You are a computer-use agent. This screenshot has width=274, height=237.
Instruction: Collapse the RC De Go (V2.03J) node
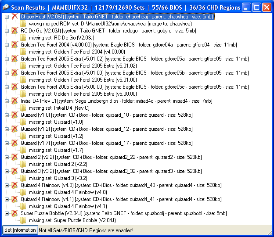click(x=7, y=31)
